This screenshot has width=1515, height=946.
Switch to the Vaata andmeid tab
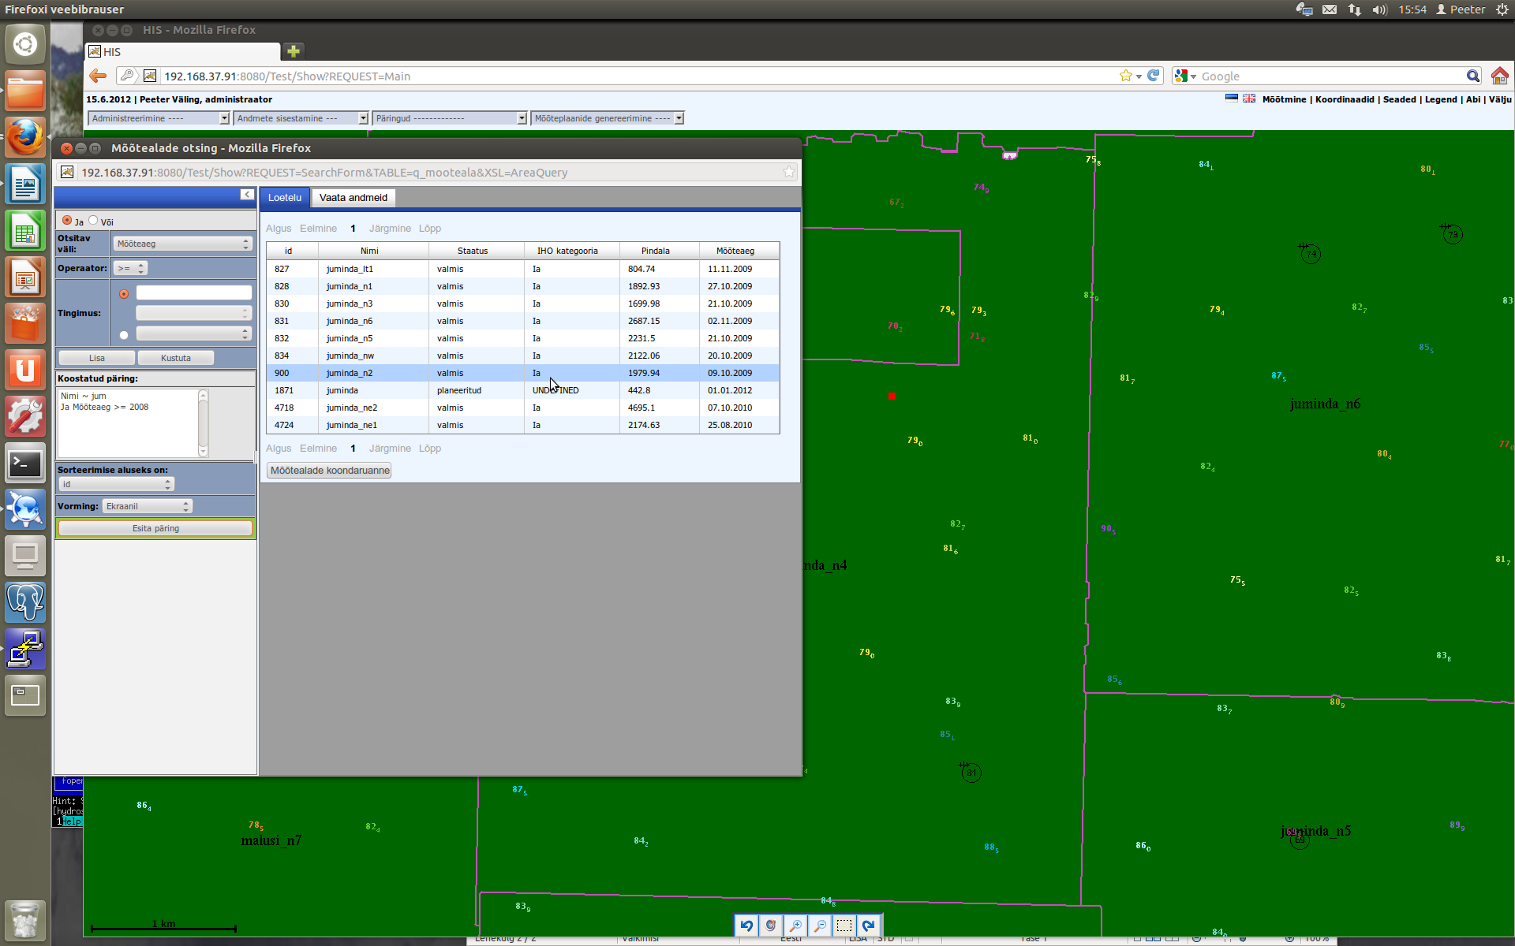click(x=353, y=198)
